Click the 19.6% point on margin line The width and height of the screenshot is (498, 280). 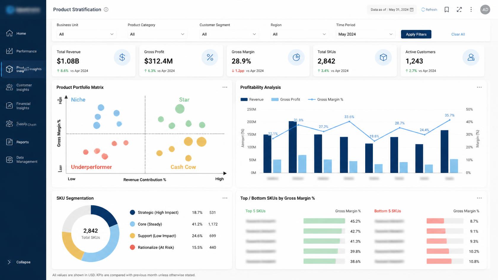point(374,141)
